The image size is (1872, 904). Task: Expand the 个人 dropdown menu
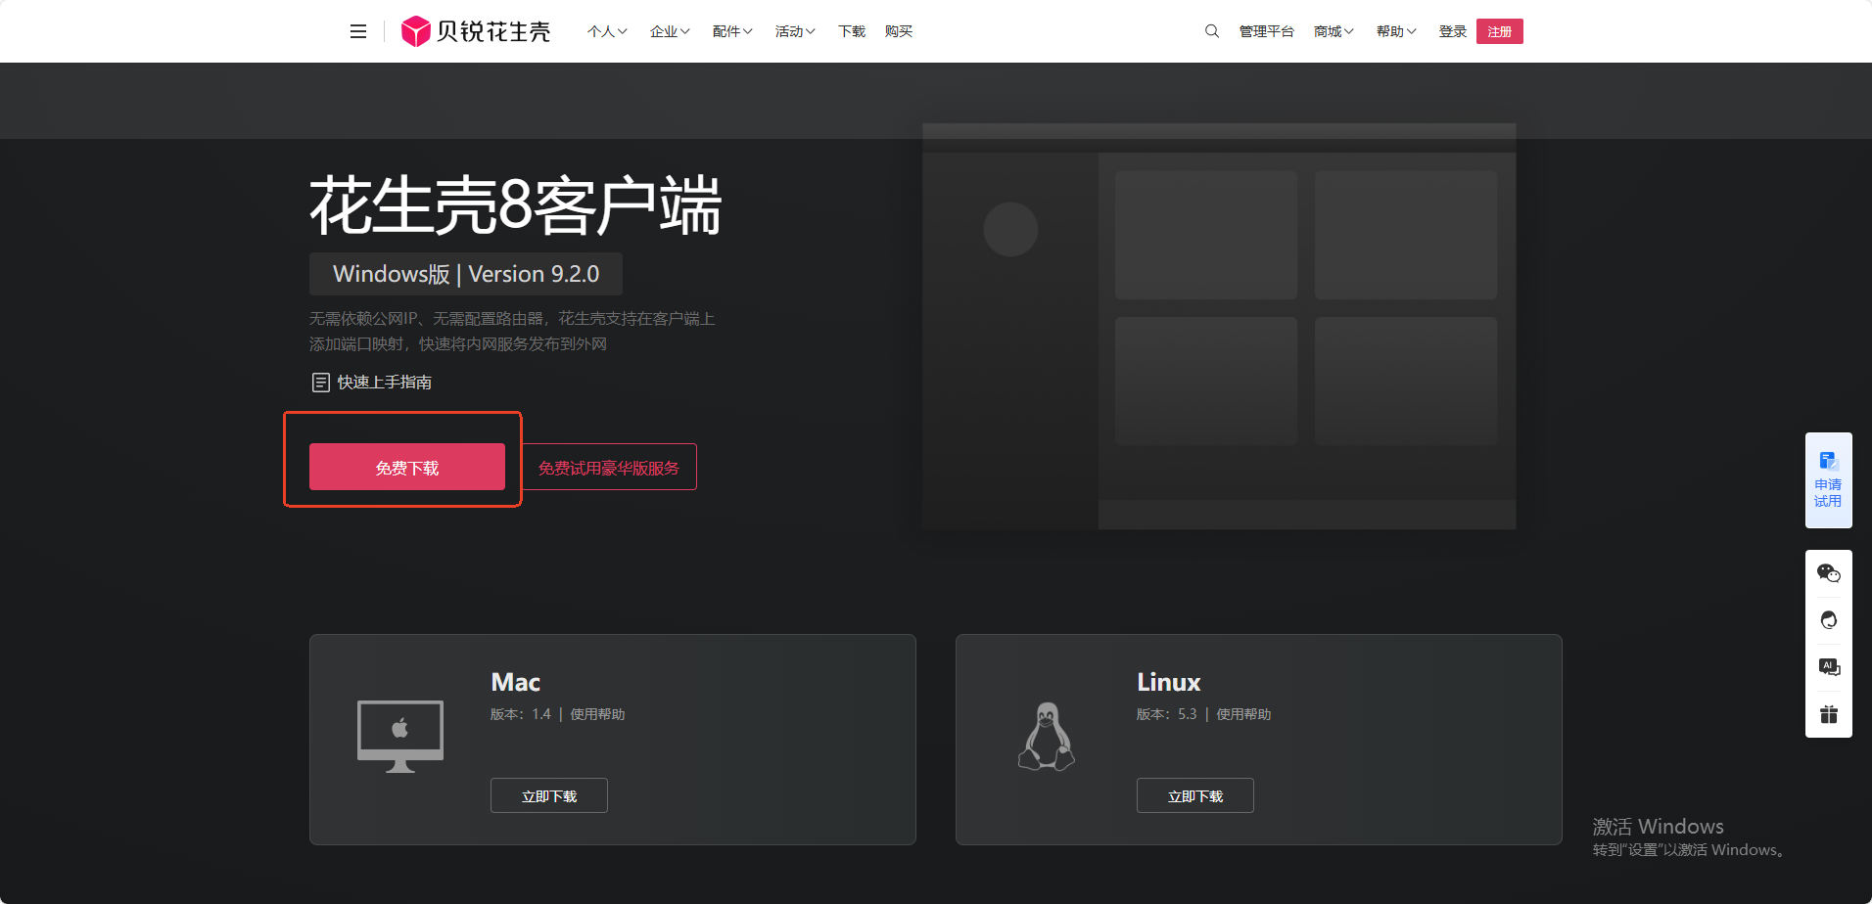607,31
